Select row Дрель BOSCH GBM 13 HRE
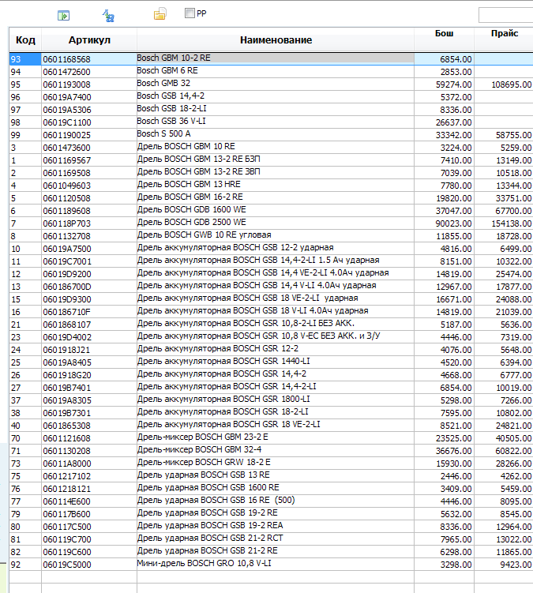The image size is (533, 593). 271,186
